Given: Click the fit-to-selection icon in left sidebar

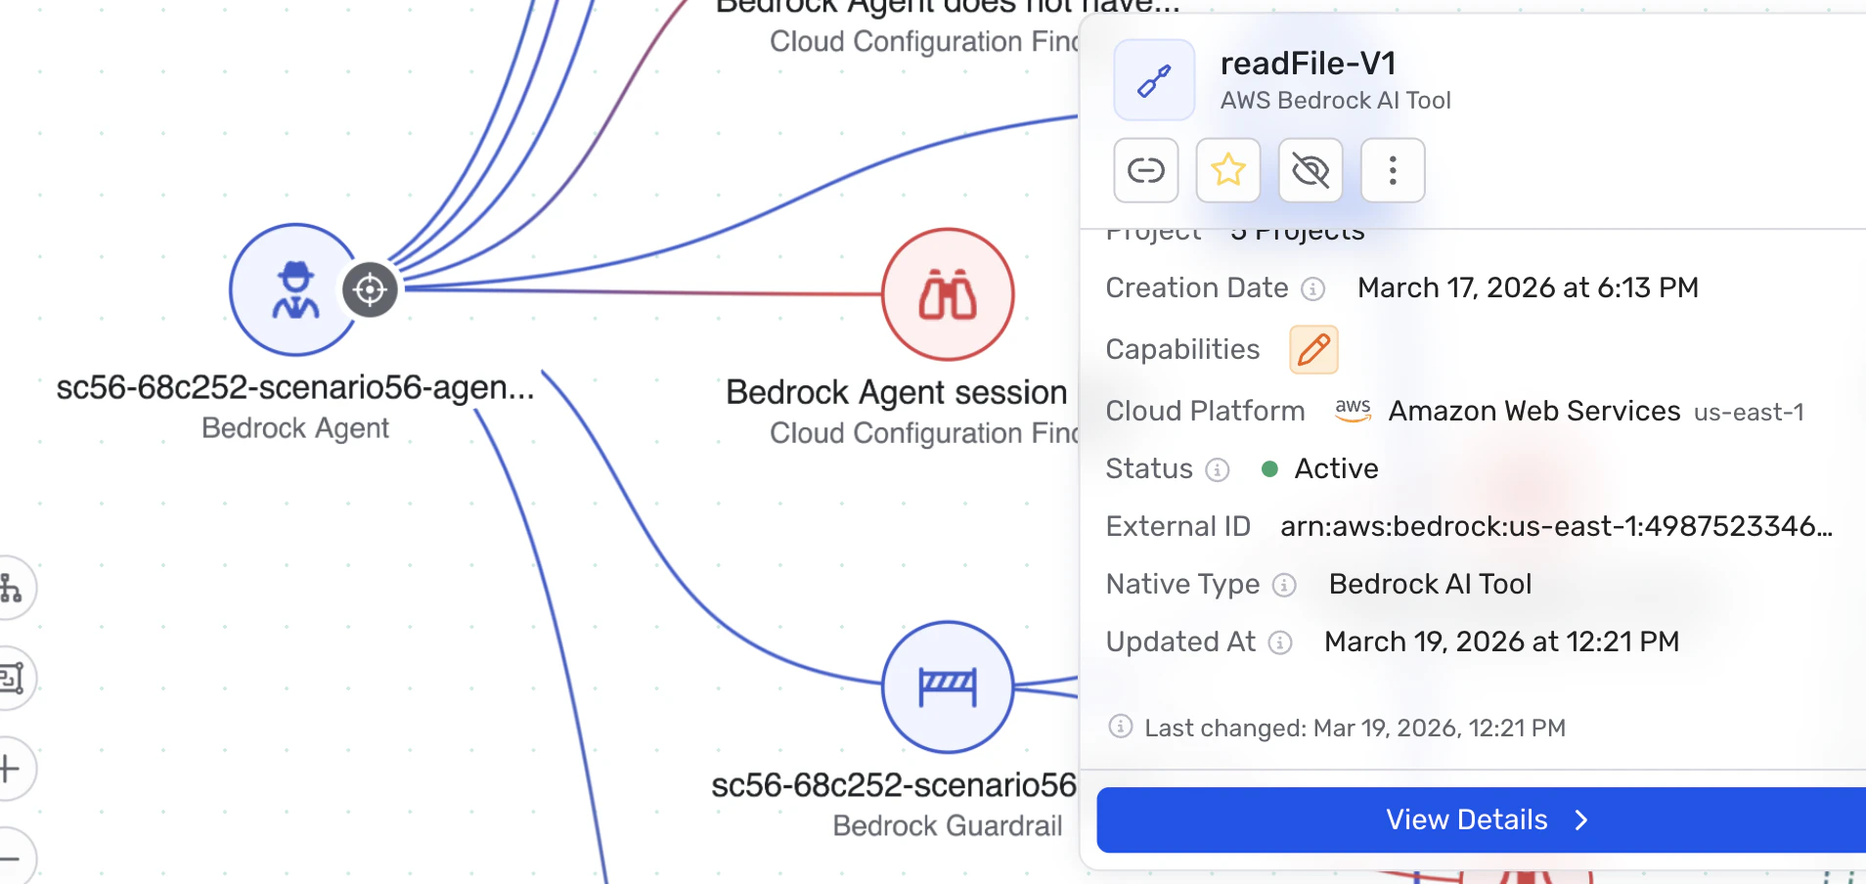Looking at the screenshot, I should point(14,678).
